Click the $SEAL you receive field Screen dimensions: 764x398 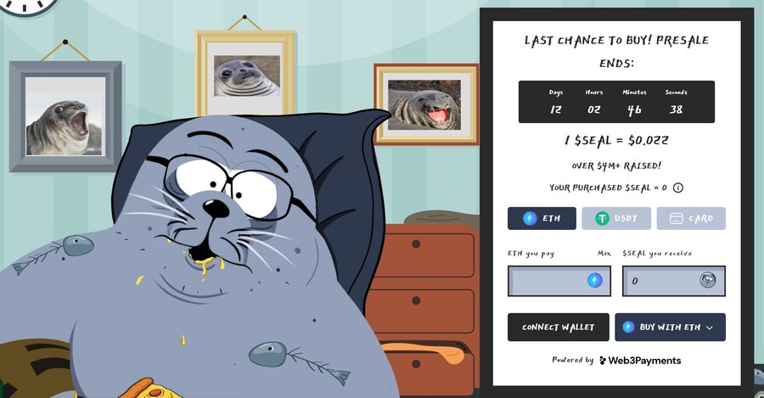[673, 281]
